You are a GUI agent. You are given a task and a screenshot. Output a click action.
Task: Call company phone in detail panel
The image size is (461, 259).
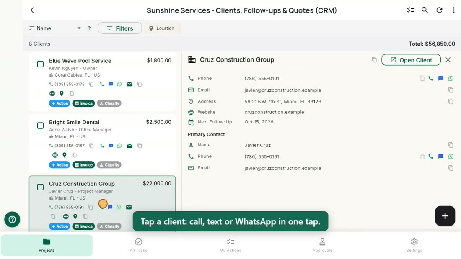coord(431,78)
